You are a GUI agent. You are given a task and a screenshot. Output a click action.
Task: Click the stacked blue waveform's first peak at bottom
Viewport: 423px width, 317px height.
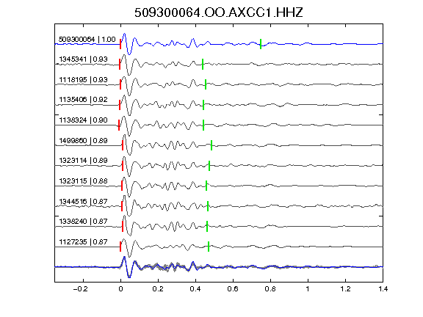click(x=124, y=258)
